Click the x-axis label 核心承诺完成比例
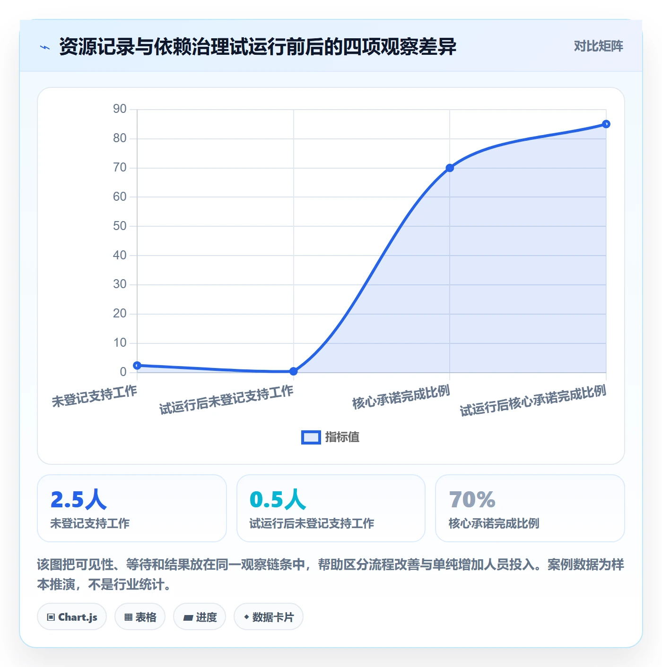This screenshot has width=662, height=667. tap(401, 397)
